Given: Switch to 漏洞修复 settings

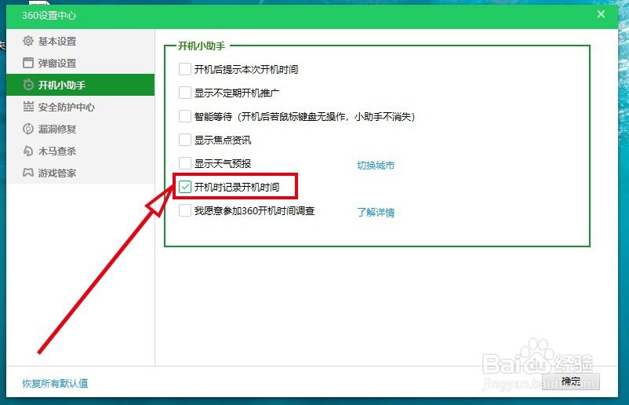Looking at the screenshot, I should point(80,129).
